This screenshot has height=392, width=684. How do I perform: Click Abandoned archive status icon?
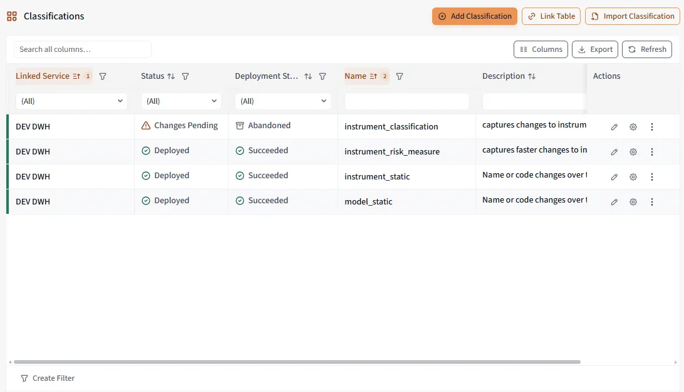[239, 126]
